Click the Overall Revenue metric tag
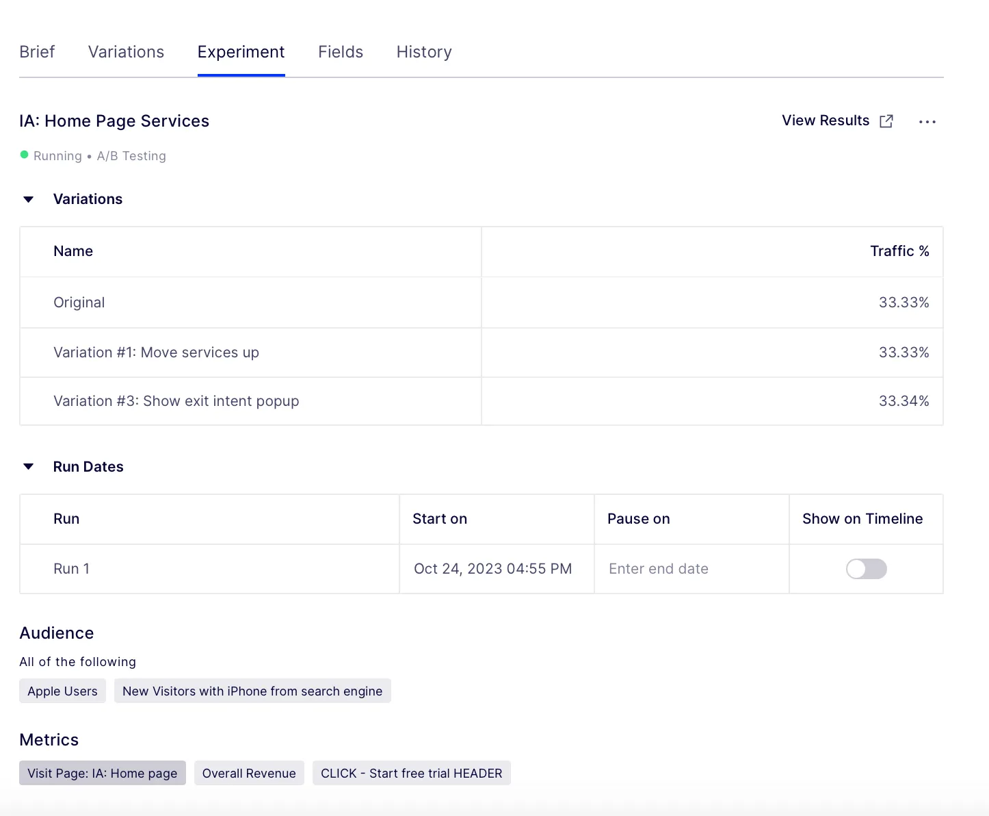 tap(249, 773)
